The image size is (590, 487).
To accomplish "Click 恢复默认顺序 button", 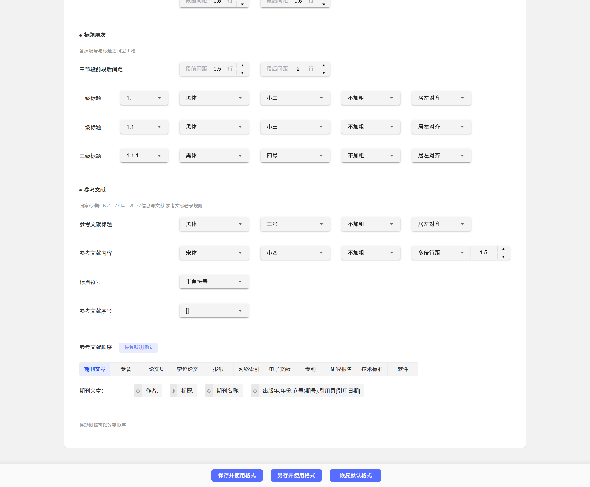I will click(138, 347).
